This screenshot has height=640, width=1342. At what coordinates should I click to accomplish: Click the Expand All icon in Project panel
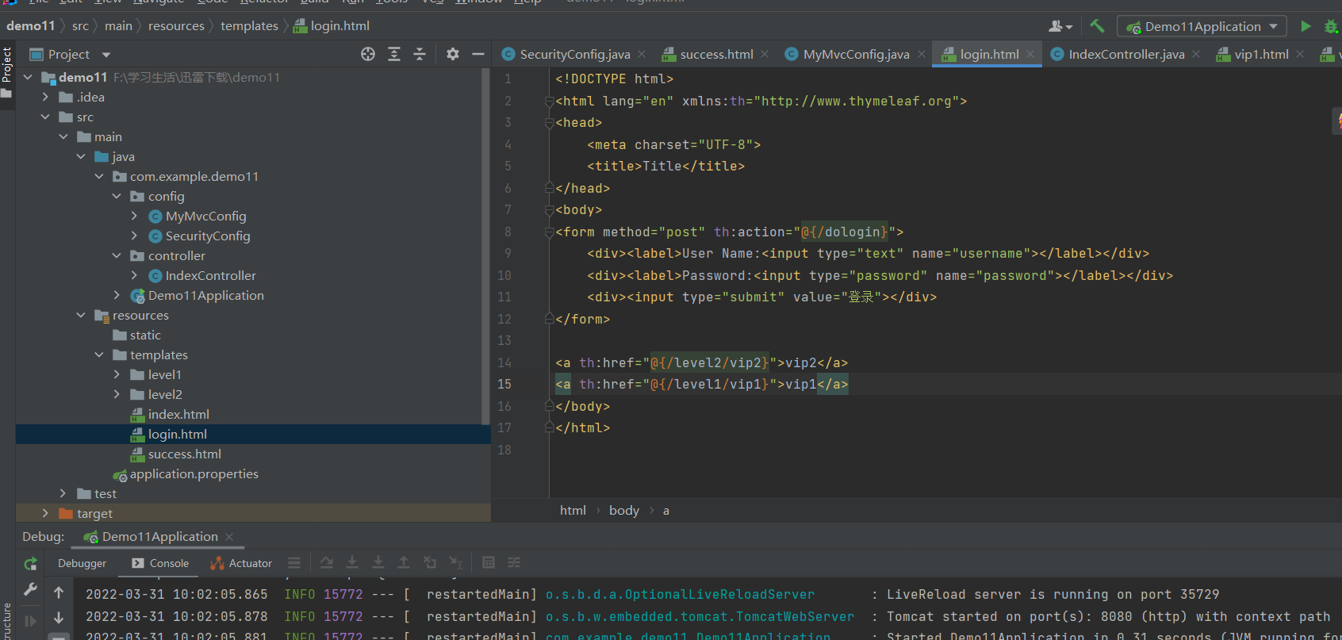394,54
